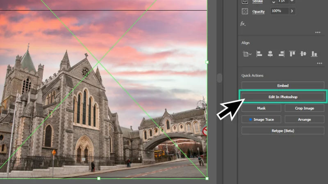This screenshot has width=328, height=184.
Task: Align objects to horizontal right
Action: [281, 54]
